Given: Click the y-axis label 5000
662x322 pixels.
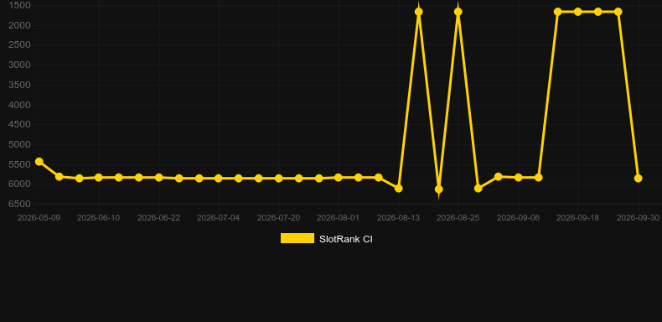Looking at the screenshot, I should (19, 144).
